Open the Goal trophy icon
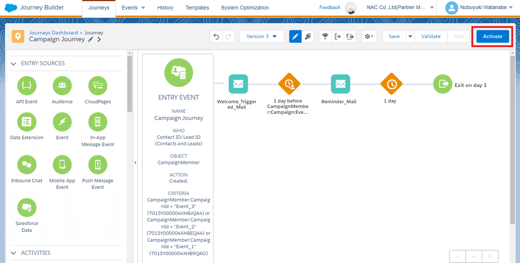This screenshot has height=263, width=520. click(x=325, y=36)
